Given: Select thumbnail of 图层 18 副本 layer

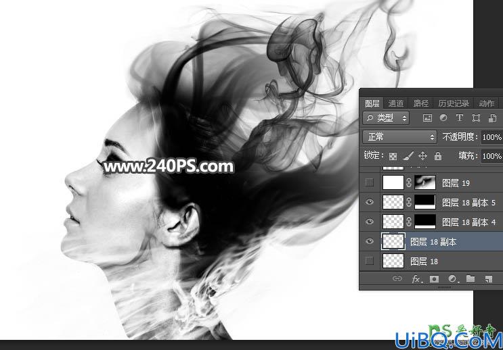Looking at the screenshot, I should [x=393, y=241].
